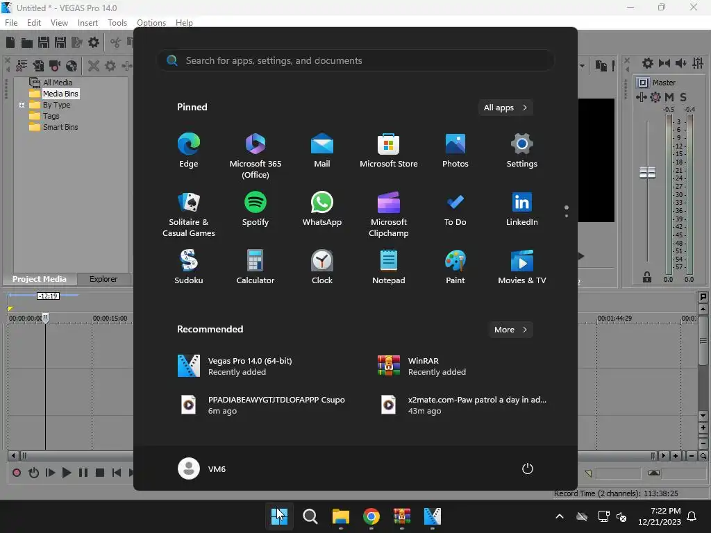Open Movies & TV pinned app
This screenshot has height=533, width=711.
click(522, 267)
